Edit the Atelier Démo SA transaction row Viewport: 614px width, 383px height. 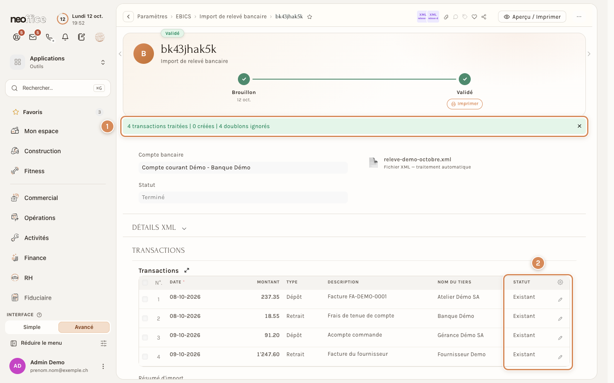[x=560, y=300]
